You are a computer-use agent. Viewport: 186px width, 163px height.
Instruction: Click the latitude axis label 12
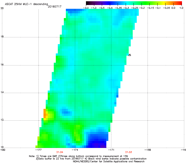pos(2,120)
